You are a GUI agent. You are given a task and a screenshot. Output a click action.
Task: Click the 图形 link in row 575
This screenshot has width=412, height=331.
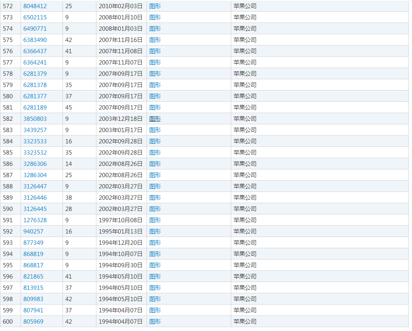155,40
